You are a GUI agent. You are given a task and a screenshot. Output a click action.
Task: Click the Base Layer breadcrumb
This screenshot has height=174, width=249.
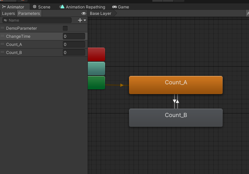[100, 14]
